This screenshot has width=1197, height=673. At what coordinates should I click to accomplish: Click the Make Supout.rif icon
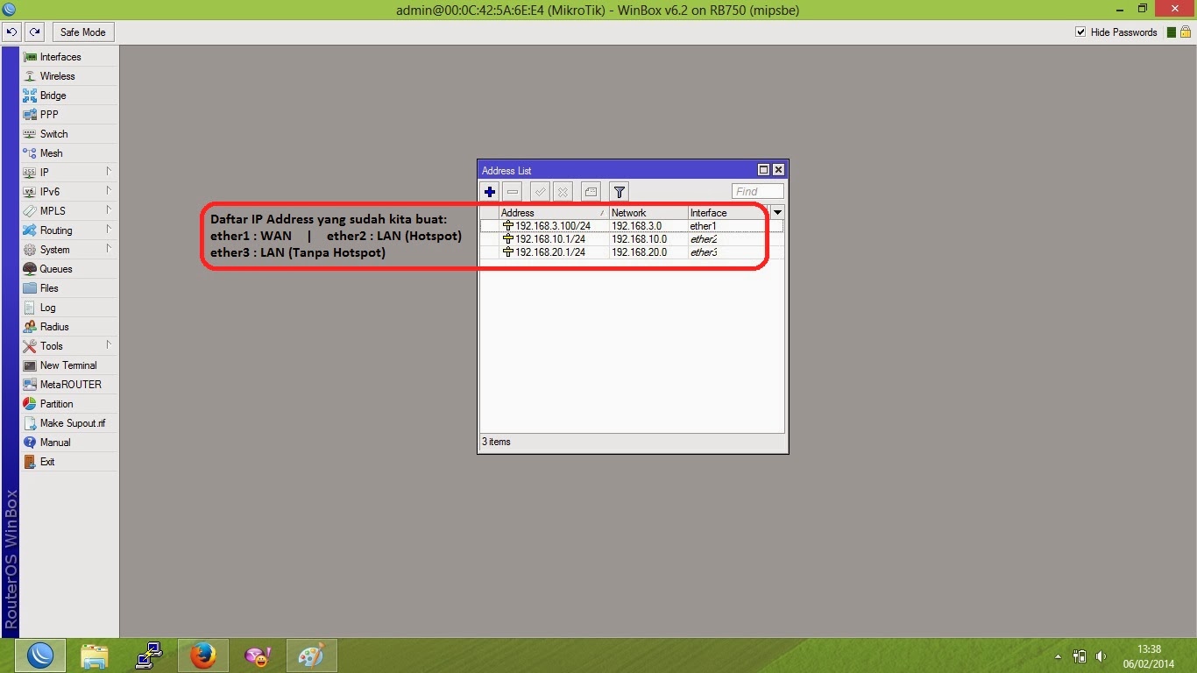tap(30, 423)
